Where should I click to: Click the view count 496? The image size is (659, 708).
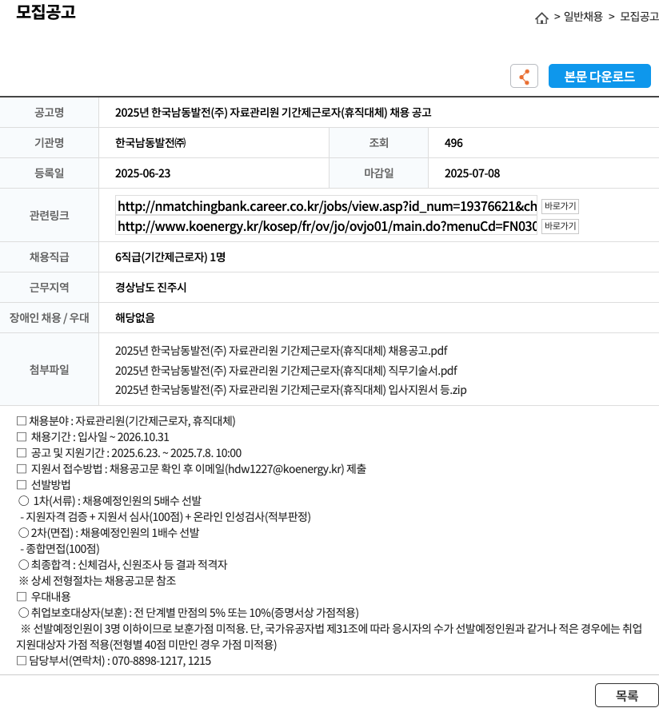tap(453, 143)
